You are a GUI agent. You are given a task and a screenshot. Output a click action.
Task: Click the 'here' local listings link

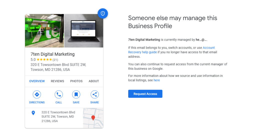[x=156, y=80]
